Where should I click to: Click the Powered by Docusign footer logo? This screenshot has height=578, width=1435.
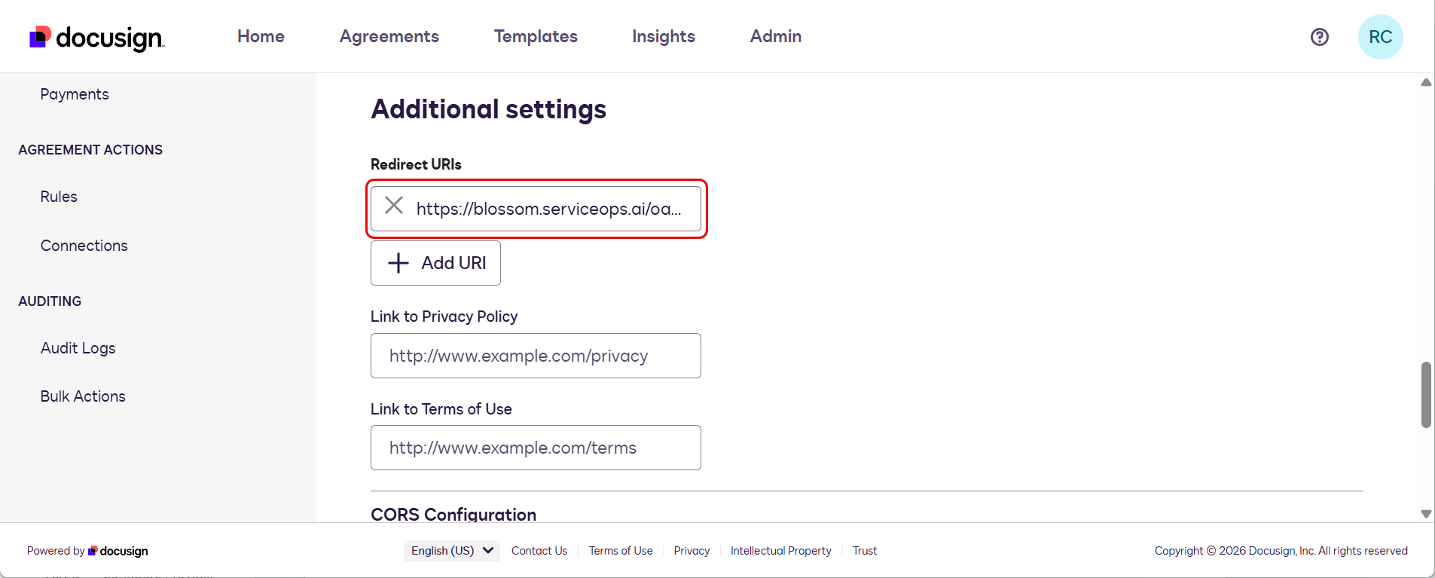(x=118, y=551)
